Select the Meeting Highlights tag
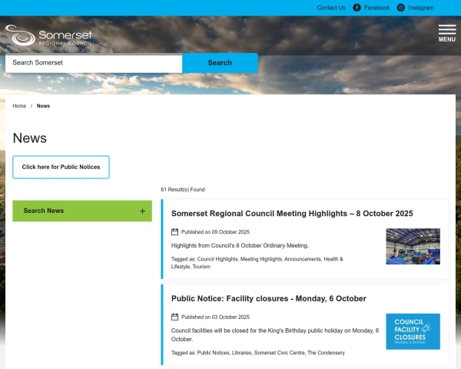The image size is (461, 369). coord(261,259)
